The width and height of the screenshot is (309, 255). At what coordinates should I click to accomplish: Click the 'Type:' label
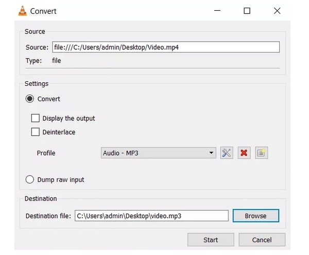pyautogui.click(x=33, y=61)
